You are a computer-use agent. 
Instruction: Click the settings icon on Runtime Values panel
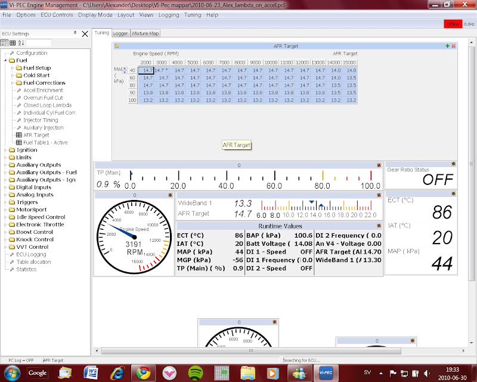point(379,226)
